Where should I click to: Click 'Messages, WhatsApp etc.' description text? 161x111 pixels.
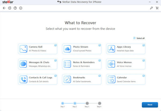pyautogui.click(x=40, y=66)
